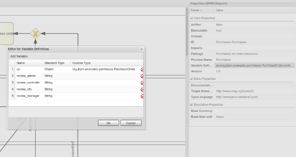Select the 'review_cfo' name cell

29,89
